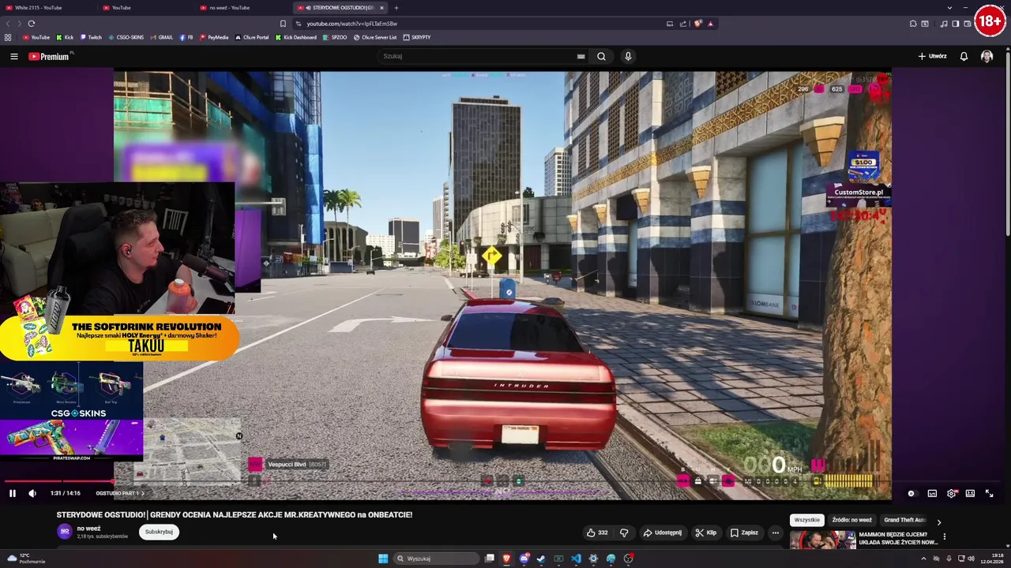Select the Grand Theft Auto chip

905,520
